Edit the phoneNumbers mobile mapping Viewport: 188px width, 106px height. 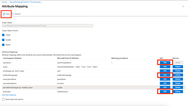(165, 87)
